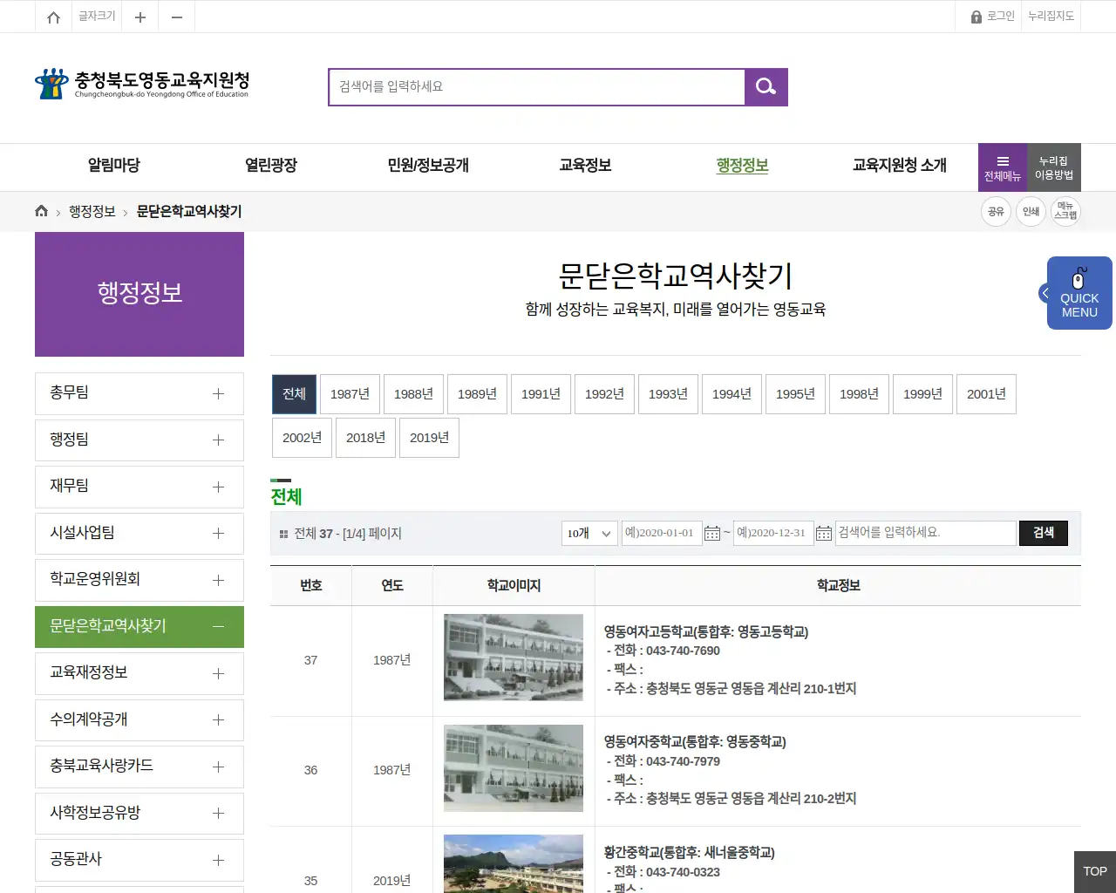Select the 전체 year filter tab

(x=294, y=394)
